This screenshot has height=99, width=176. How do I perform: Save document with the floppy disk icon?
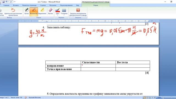[x=3, y=2]
